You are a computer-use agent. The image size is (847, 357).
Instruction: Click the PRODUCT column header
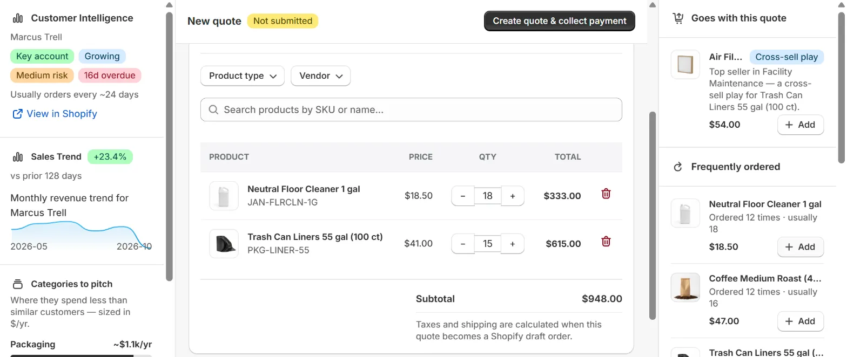tap(229, 157)
